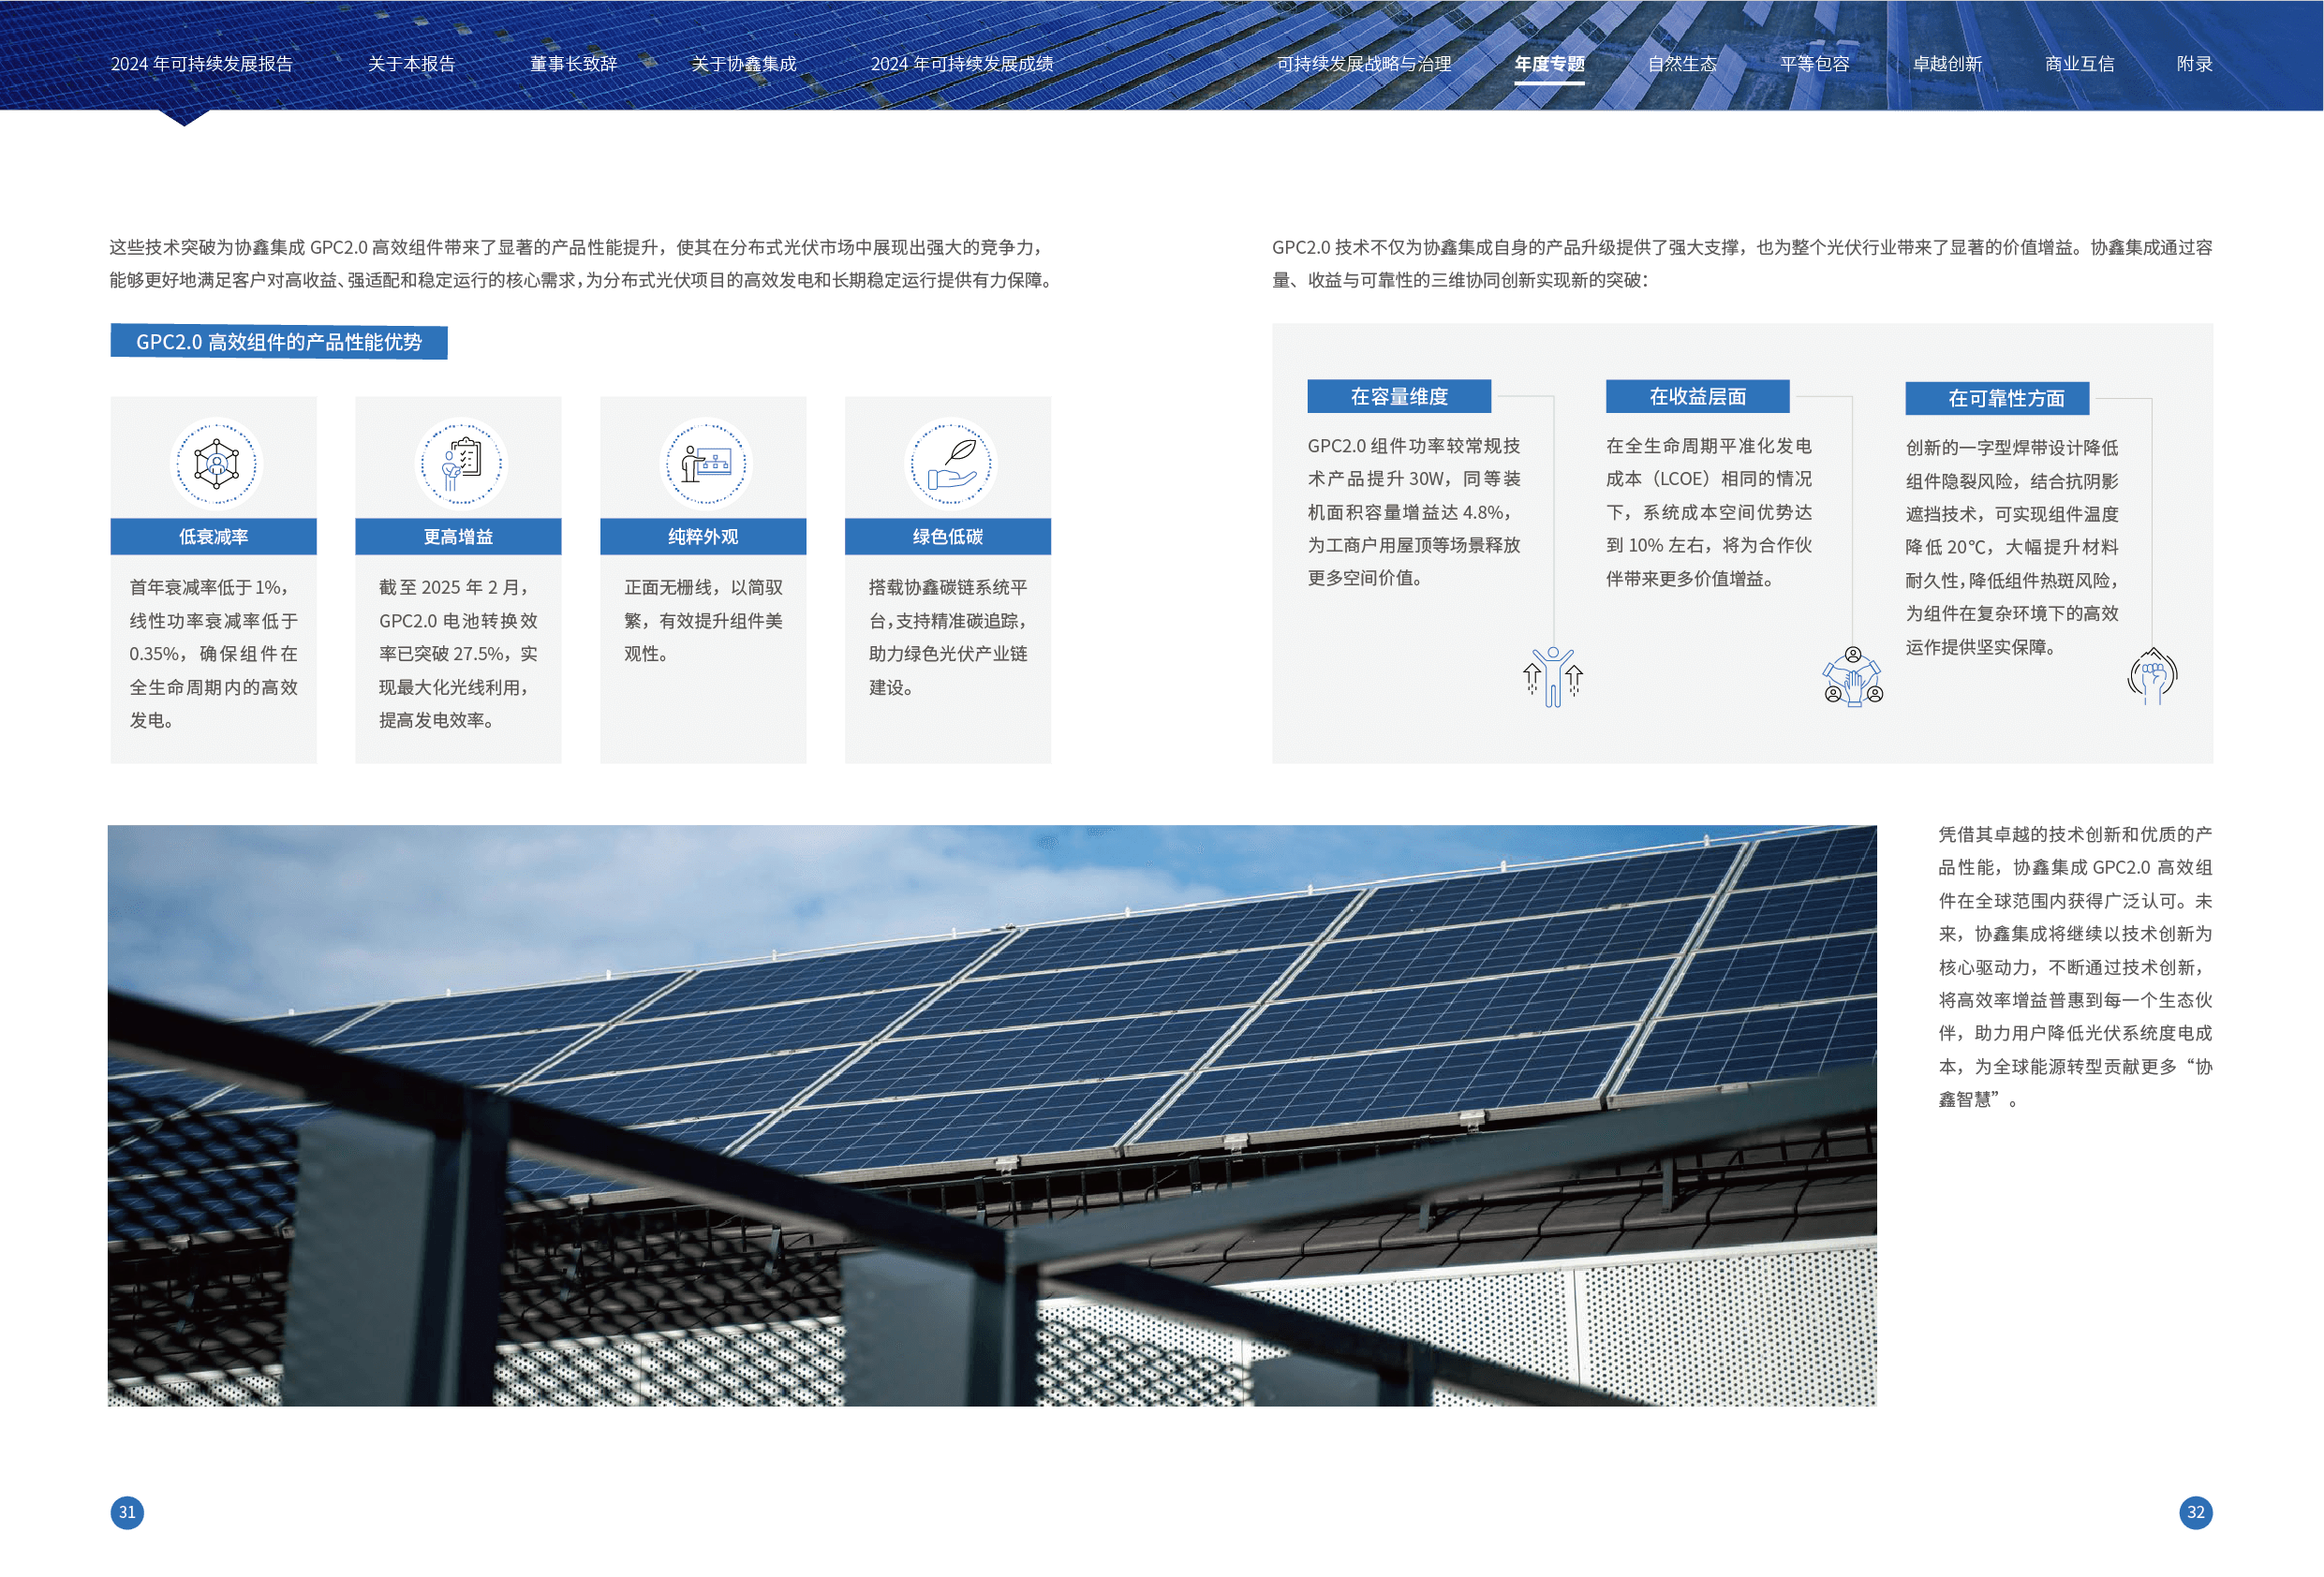Viewport: 2324px width, 1577px height.
Task: Switch to the 自然生态 tab
Action: pyautogui.click(x=1682, y=64)
